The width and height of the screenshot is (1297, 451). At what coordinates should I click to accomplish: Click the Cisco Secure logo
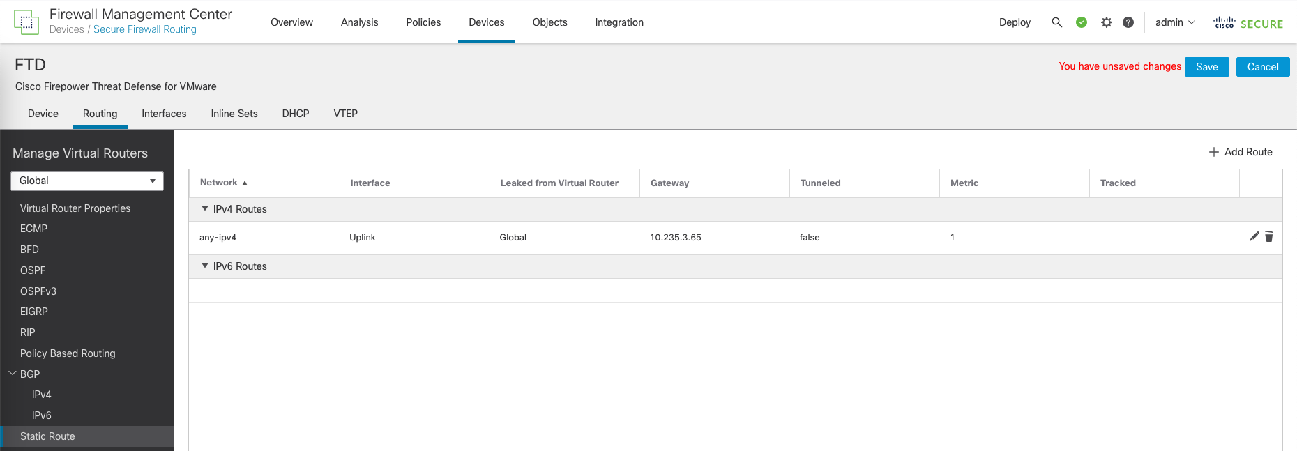pyautogui.click(x=1248, y=23)
